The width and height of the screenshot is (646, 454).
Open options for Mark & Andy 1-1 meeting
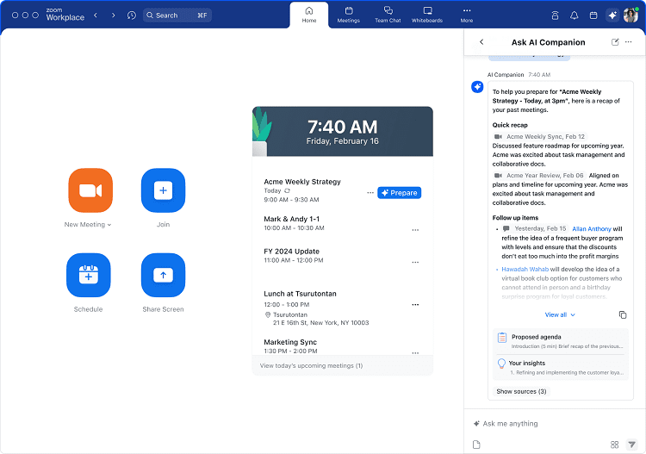click(x=415, y=230)
